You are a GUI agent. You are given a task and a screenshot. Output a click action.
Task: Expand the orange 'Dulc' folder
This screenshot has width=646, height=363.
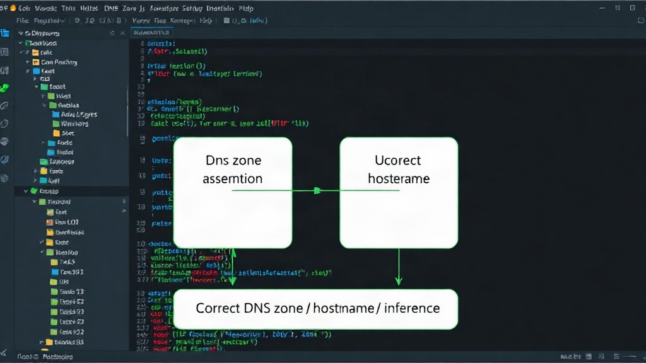(x=28, y=52)
